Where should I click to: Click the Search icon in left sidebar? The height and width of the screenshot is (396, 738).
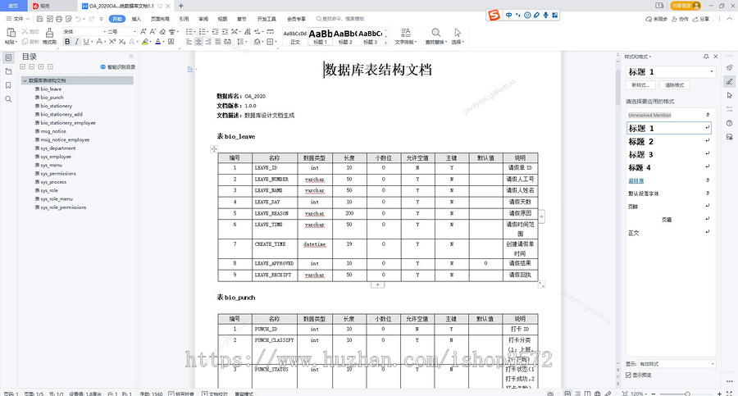click(8, 99)
